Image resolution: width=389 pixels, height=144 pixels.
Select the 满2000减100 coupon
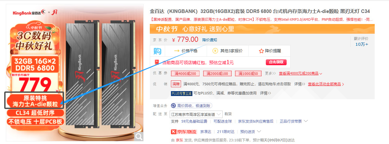coord(217,74)
